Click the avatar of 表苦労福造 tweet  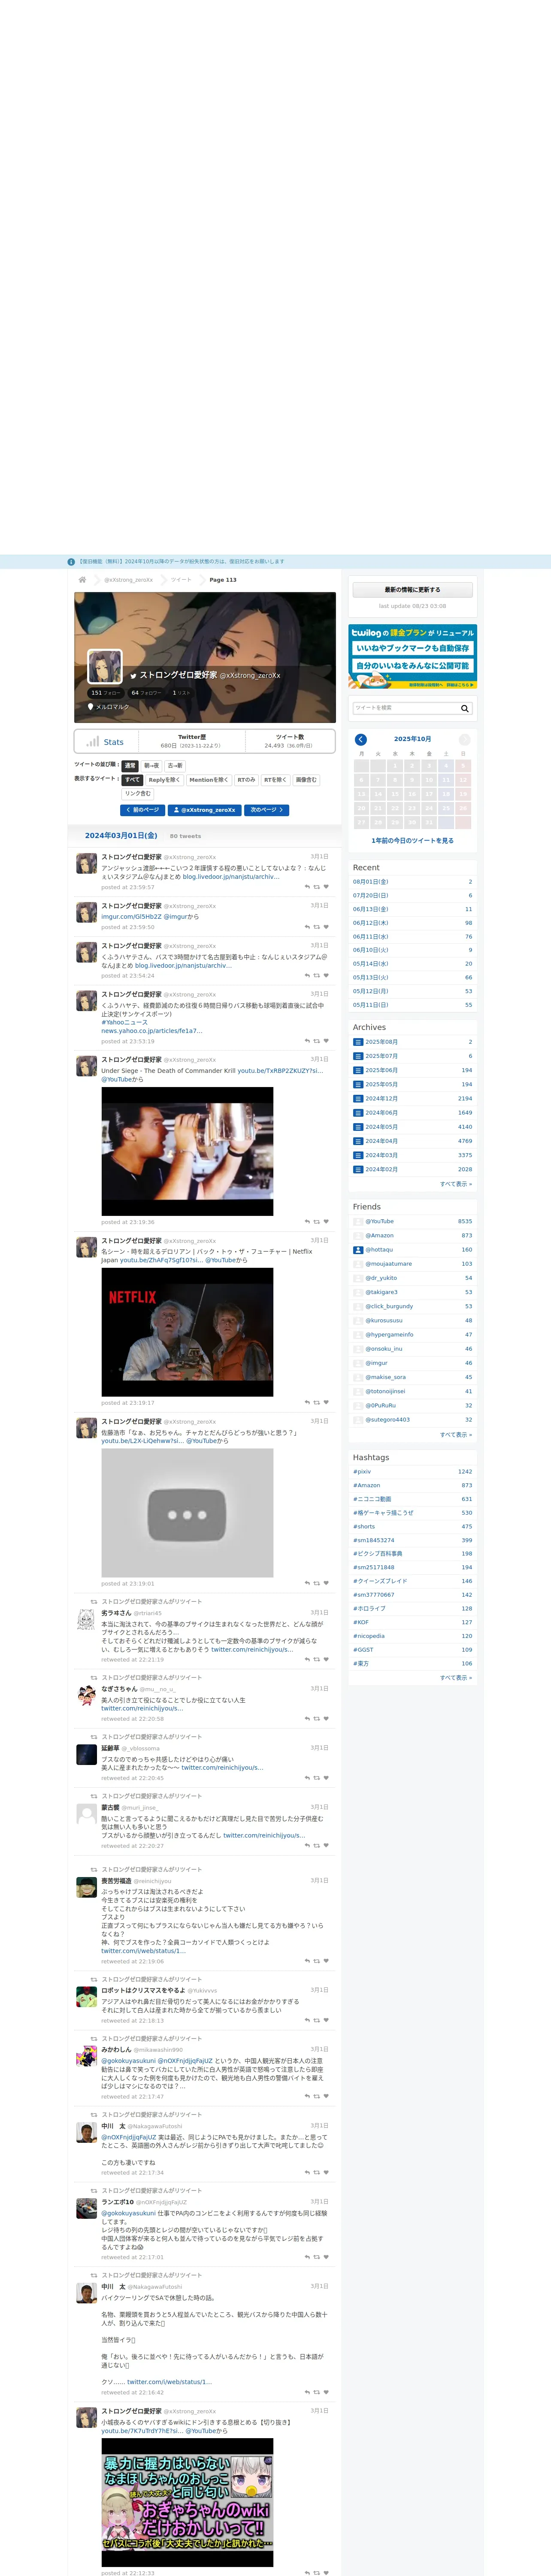click(x=87, y=1888)
